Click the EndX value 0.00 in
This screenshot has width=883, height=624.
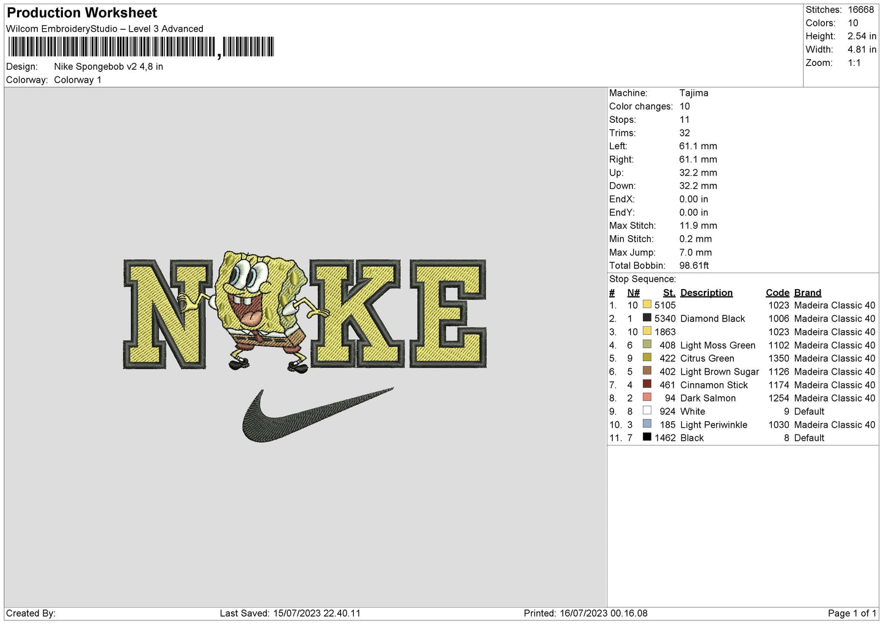click(694, 199)
